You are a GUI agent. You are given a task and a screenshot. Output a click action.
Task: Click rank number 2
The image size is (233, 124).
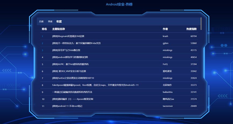[43, 43]
